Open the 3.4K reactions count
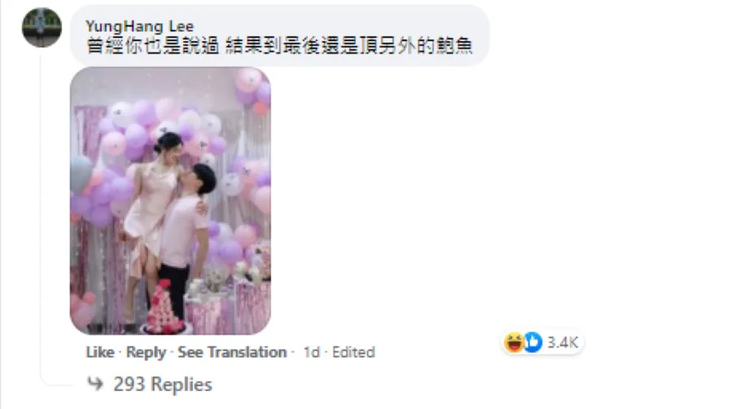This screenshot has width=733, height=409. [x=562, y=343]
